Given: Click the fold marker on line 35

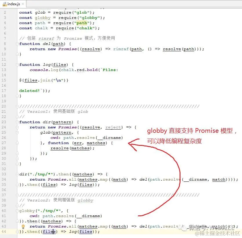Looking at the screenshot, I should tap(17, 185).
